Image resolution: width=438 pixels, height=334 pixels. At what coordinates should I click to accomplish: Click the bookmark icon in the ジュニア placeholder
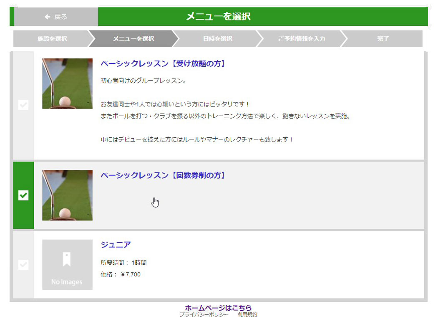click(67, 259)
